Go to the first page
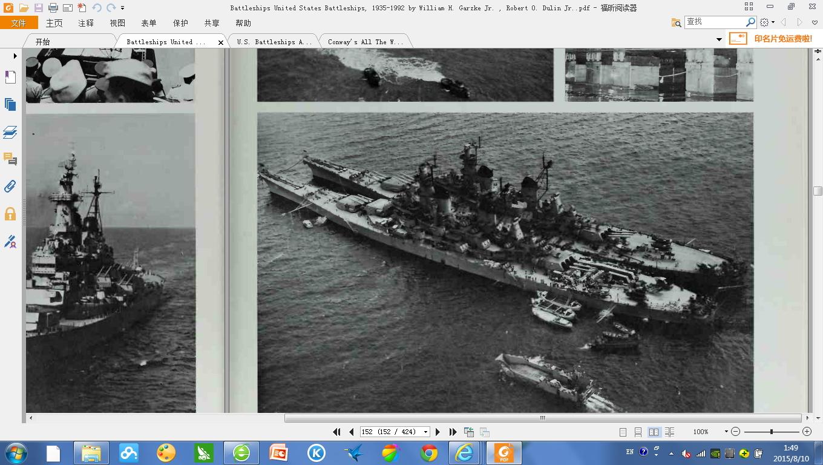The image size is (823, 465). 337,432
